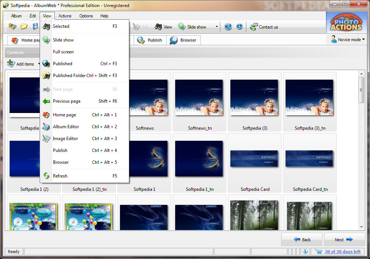Click the Softpedia 1 (2)_tn caption
This screenshot has height=259, width=370.
pos(89,189)
